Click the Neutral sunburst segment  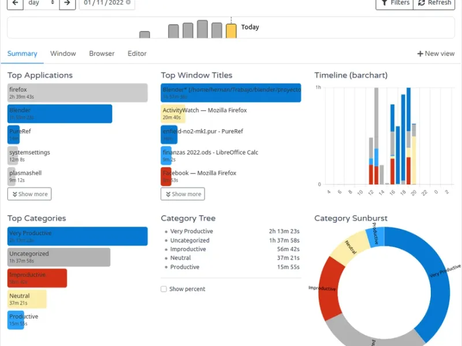click(x=351, y=248)
